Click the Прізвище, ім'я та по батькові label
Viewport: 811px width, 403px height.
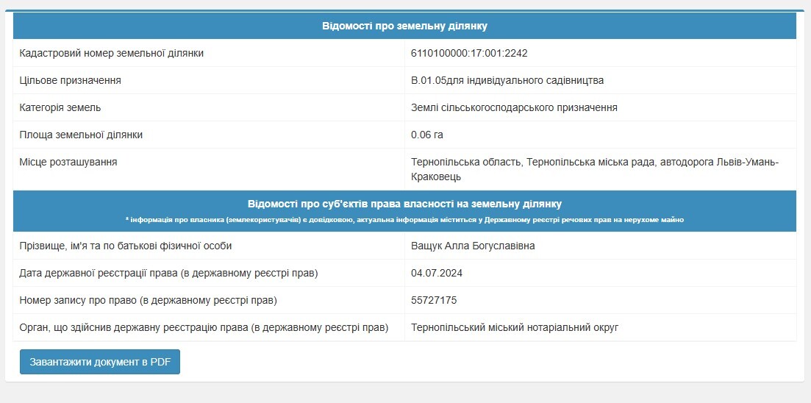coord(126,246)
